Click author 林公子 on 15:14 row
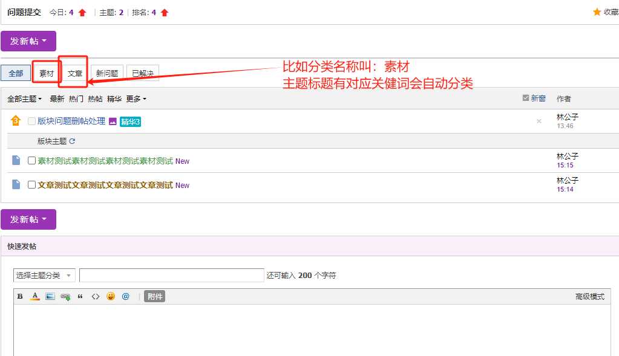Image resolution: width=619 pixels, height=356 pixels. pyautogui.click(x=568, y=180)
